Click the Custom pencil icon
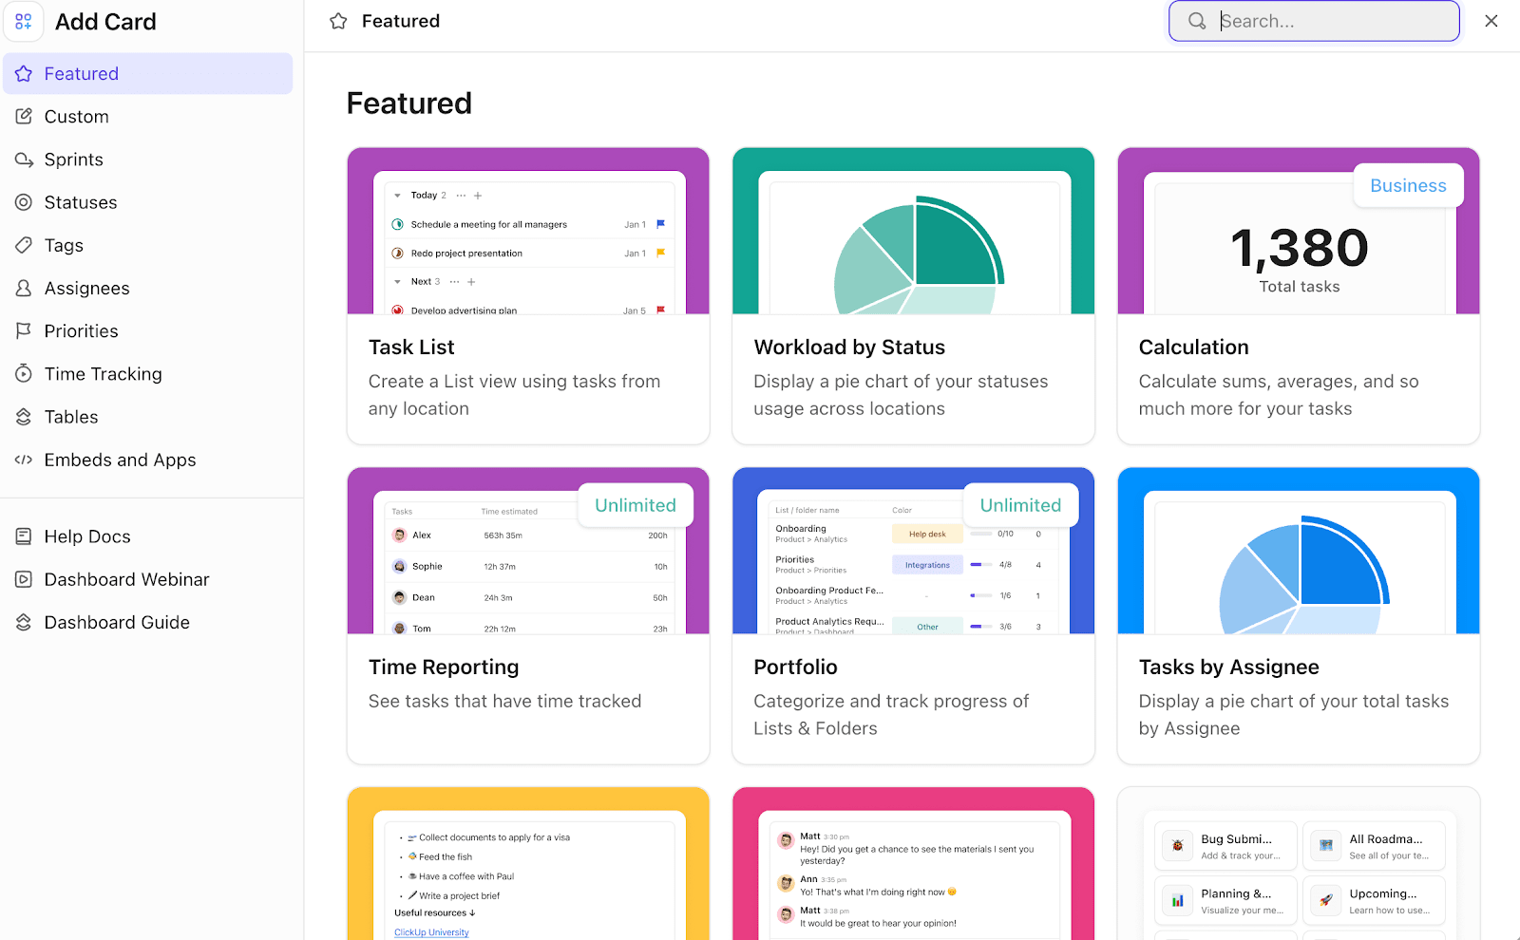This screenshot has width=1520, height=940. tap(24, 117)
